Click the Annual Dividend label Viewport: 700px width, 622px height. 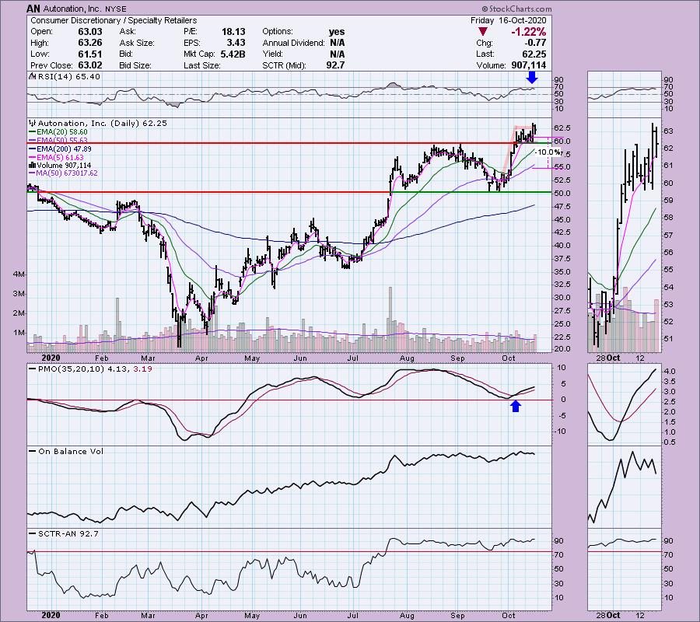(x=293, y=44)
